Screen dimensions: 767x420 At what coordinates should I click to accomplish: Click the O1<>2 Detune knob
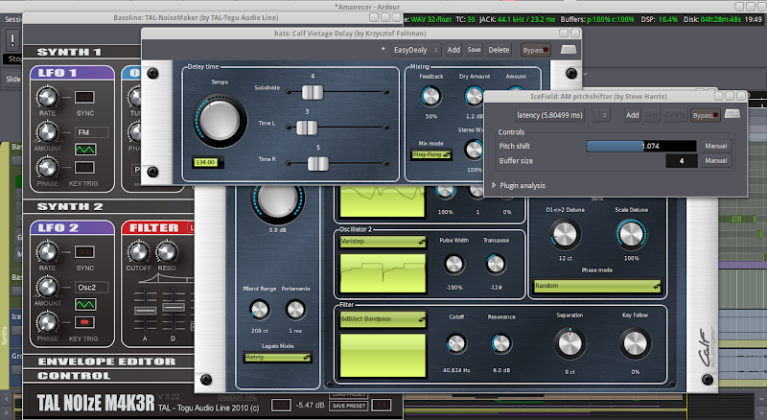point(565,234)
